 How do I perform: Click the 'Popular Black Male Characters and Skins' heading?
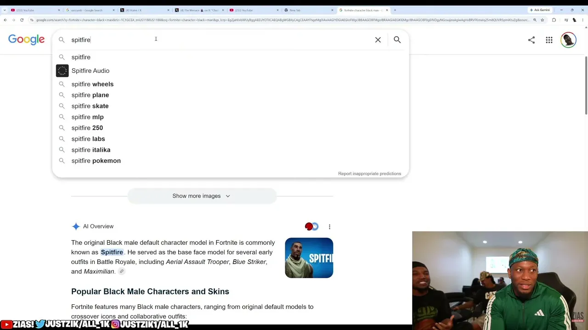pyautogui.click(x=150, y=291)
